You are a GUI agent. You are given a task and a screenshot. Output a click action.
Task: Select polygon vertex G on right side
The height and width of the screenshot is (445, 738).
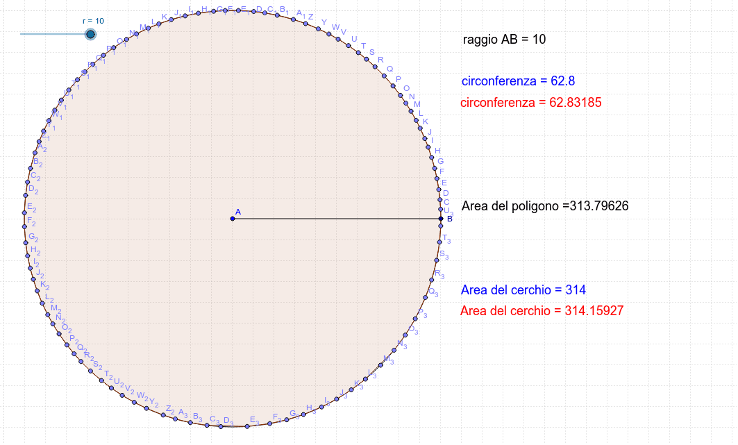(x=434, y=168)
